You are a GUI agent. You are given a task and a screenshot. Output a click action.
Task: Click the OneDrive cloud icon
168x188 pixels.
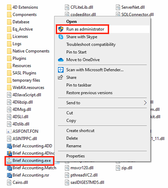click(x=61, y=60)
